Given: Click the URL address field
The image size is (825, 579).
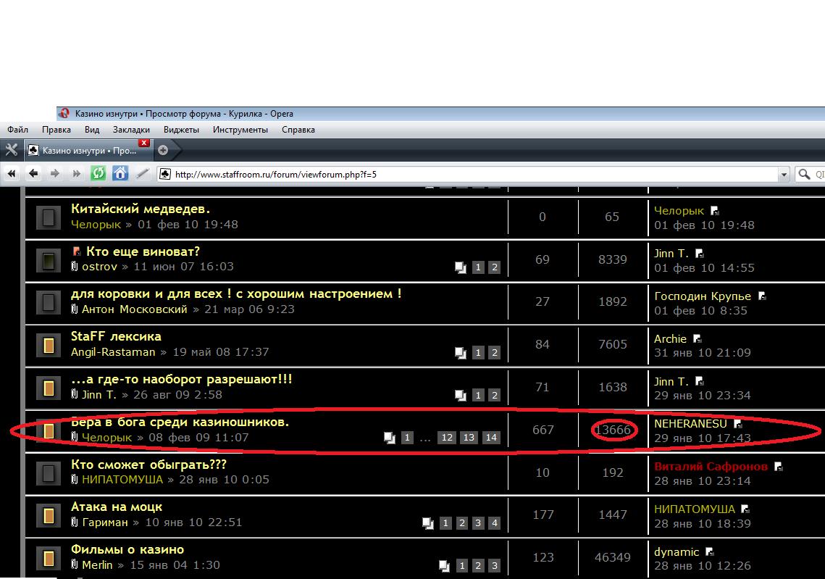Looking at the screenshot, I should (x=471, y=174).
